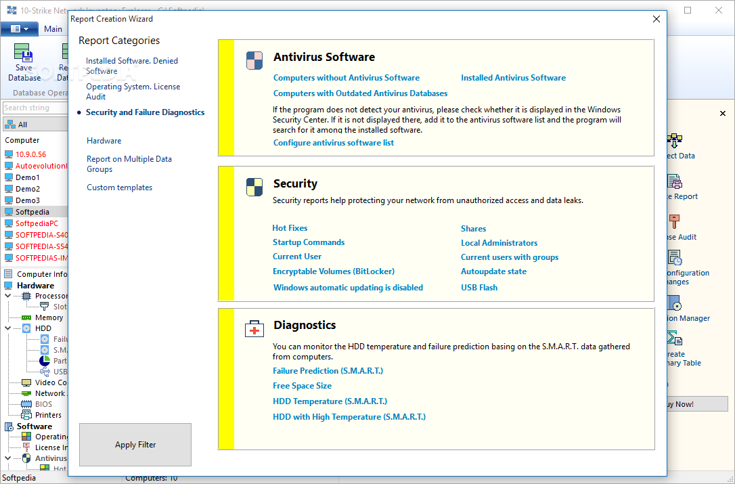This screenshot has width=735, height=484.
Task: Click the Security shield section icon
Action: tap(254, 187)
